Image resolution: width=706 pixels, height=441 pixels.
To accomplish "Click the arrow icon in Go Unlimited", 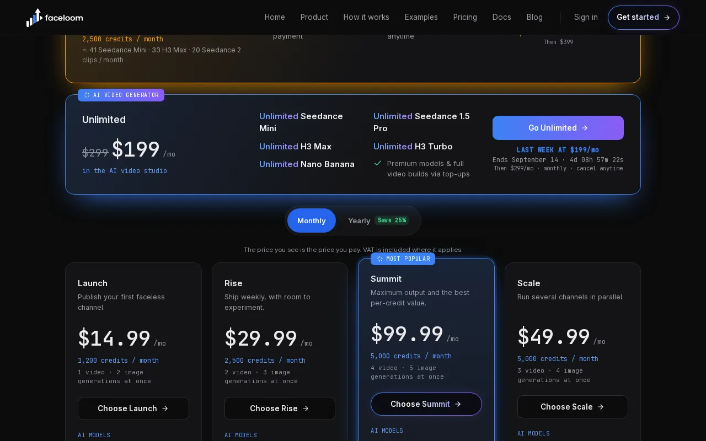I will tap(585, 128).
